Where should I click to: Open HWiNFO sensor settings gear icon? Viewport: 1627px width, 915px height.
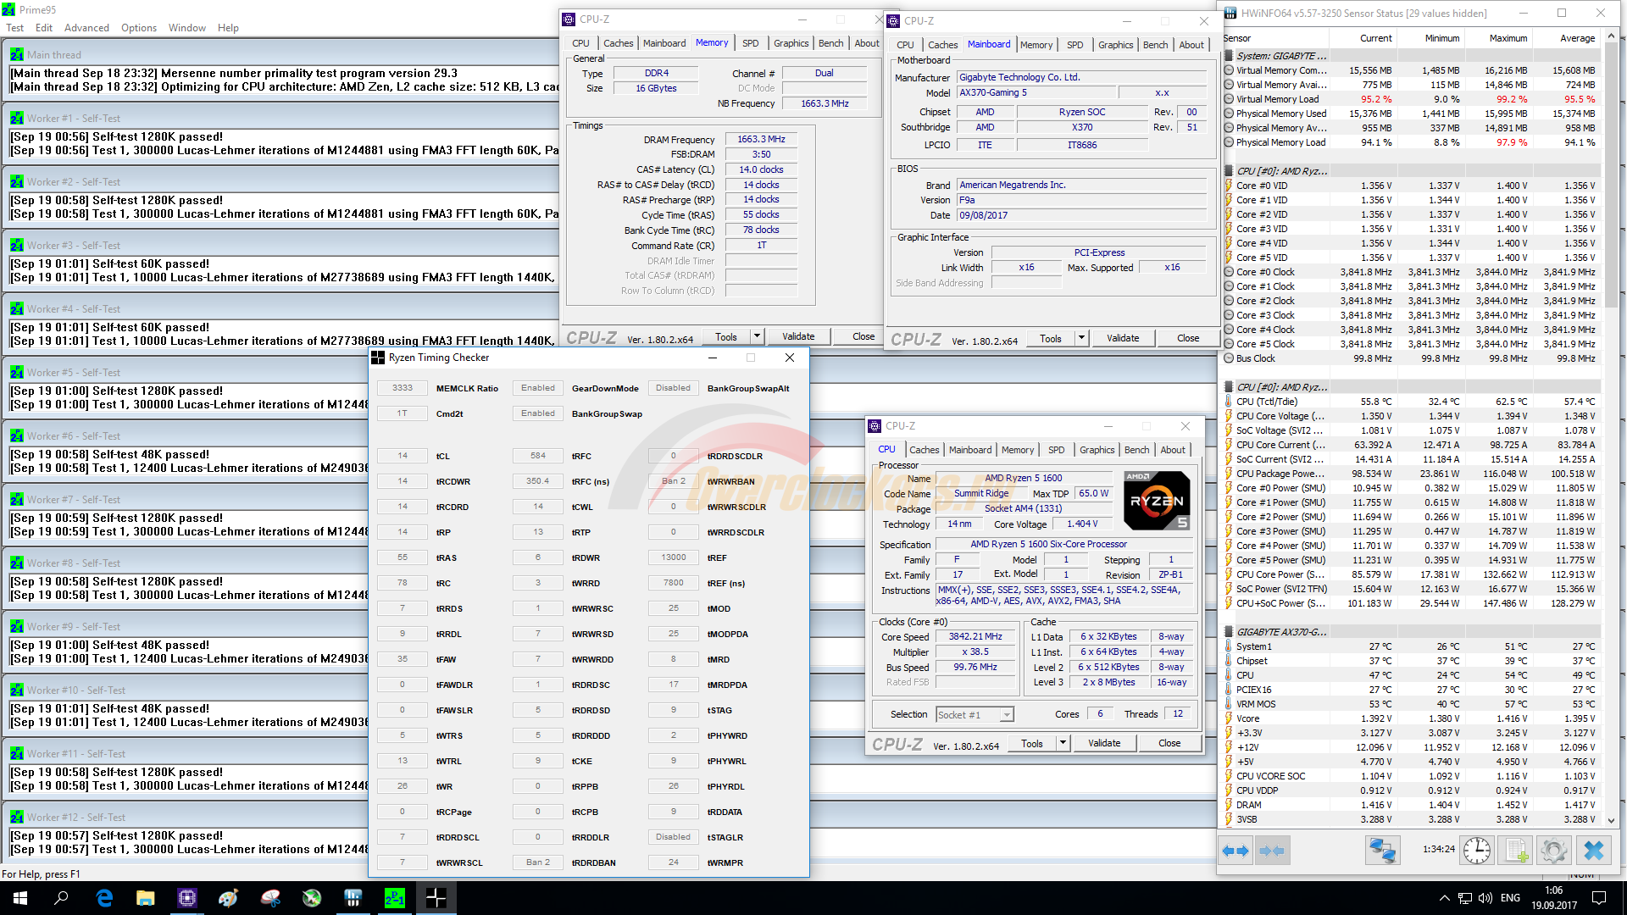[x=1554, y=851]
